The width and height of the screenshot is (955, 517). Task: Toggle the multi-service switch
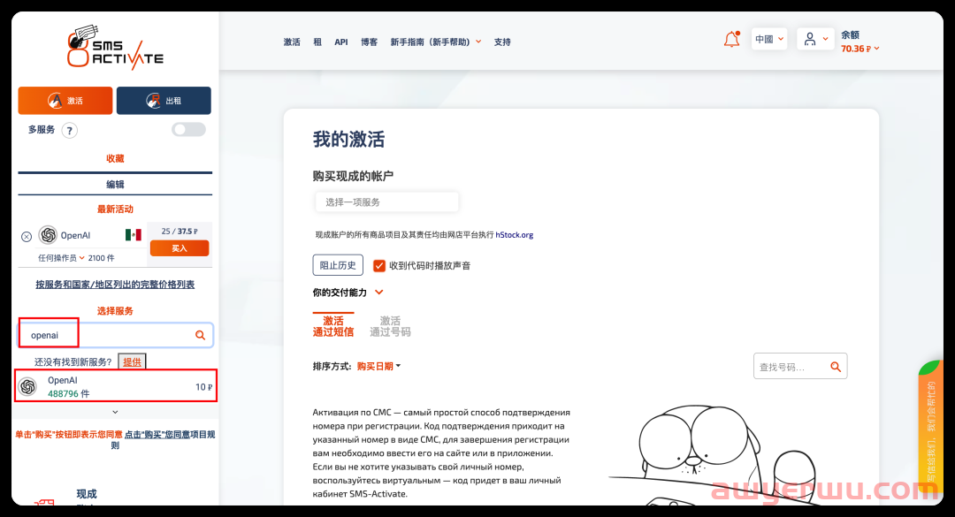(188, 130)
